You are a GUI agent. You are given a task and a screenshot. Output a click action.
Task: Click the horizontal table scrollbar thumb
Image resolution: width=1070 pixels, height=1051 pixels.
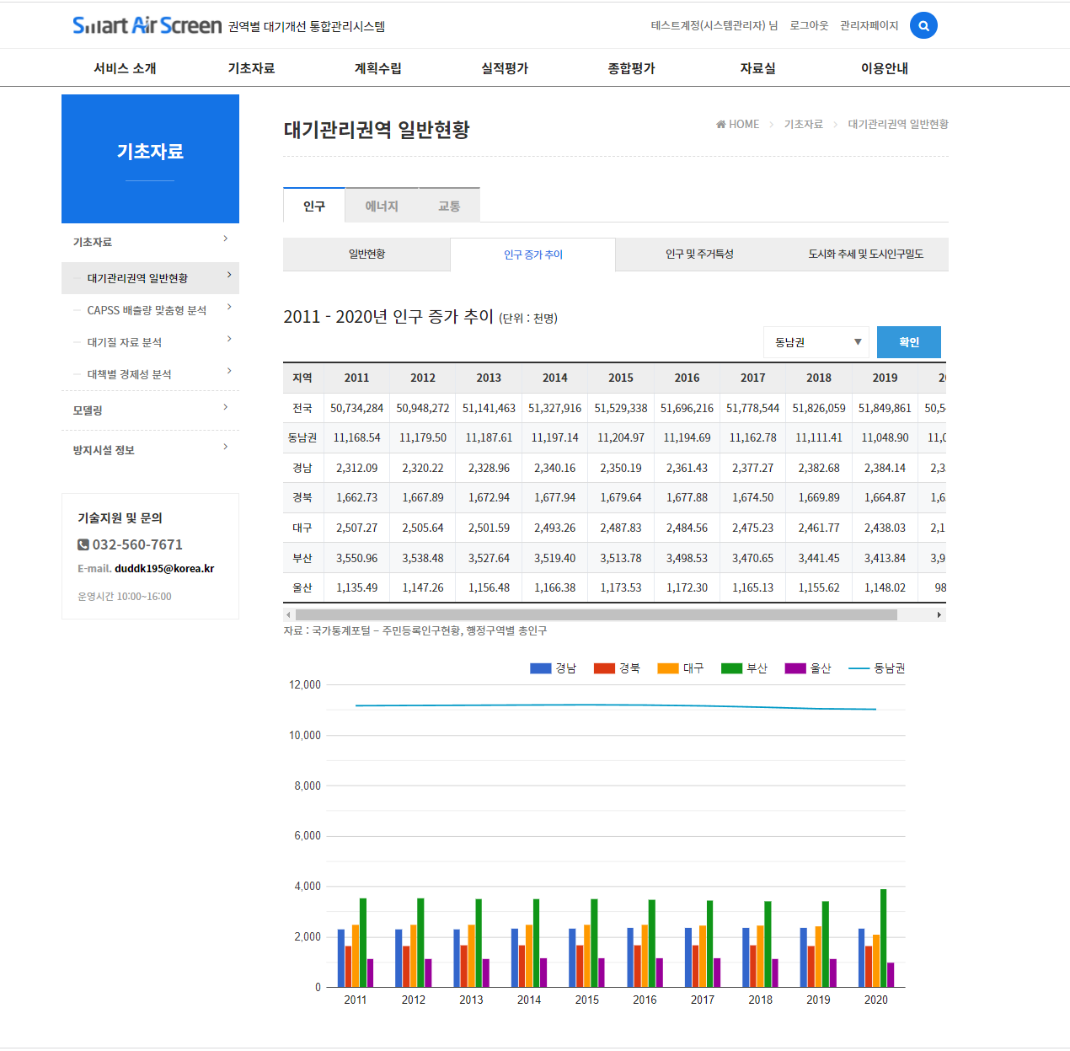[x=597, y=615]
